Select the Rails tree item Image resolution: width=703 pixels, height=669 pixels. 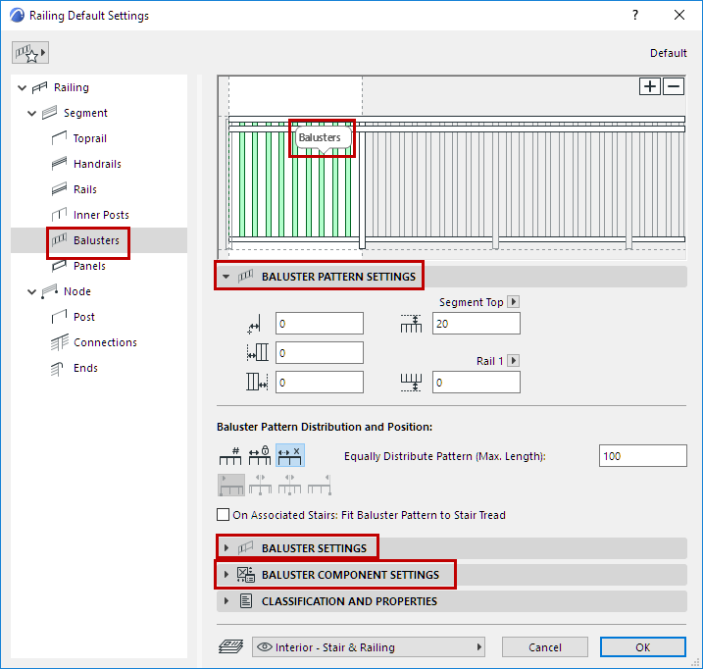84,189
